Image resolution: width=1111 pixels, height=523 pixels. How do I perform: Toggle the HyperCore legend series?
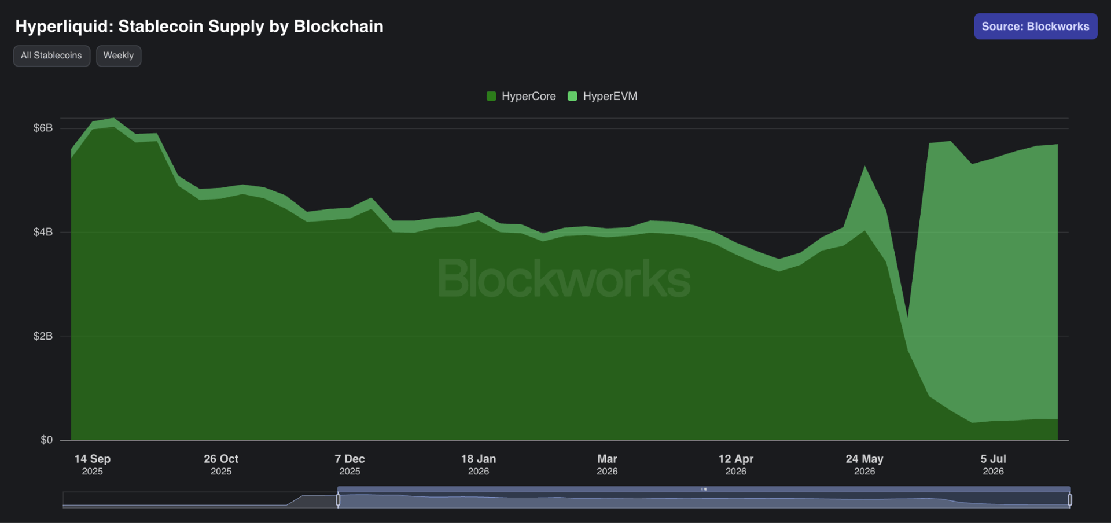(x=521, y=96)
